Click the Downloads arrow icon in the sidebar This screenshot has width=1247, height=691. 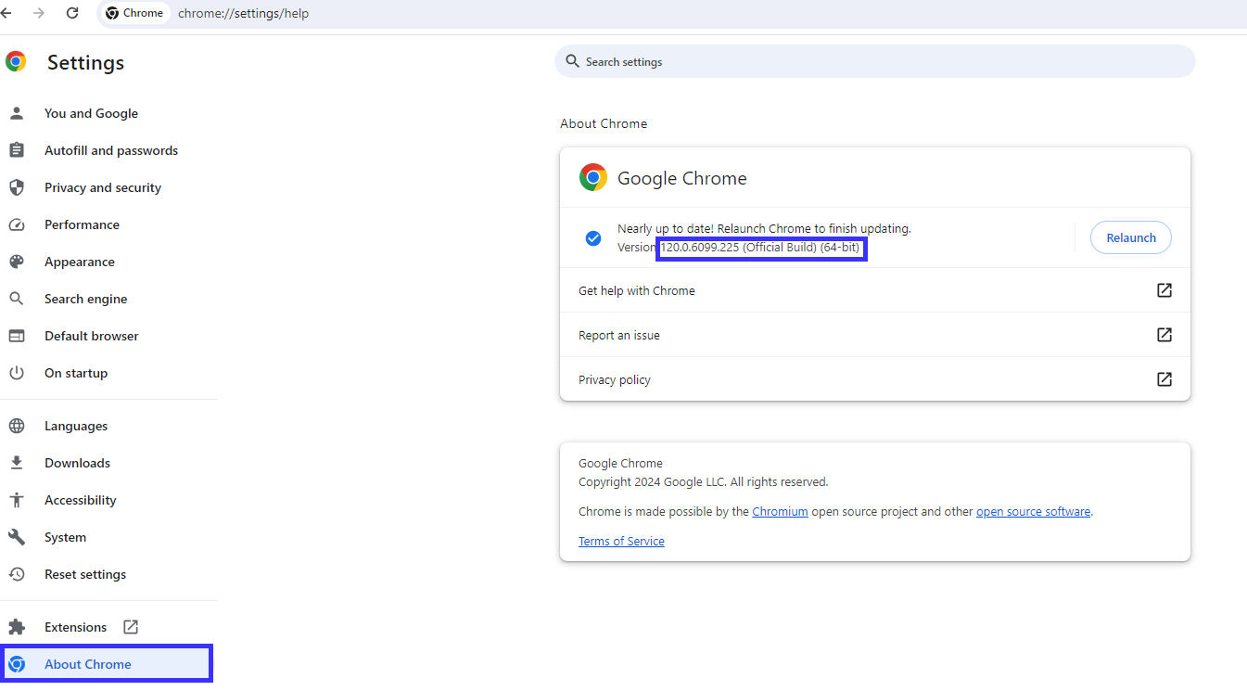16,463
